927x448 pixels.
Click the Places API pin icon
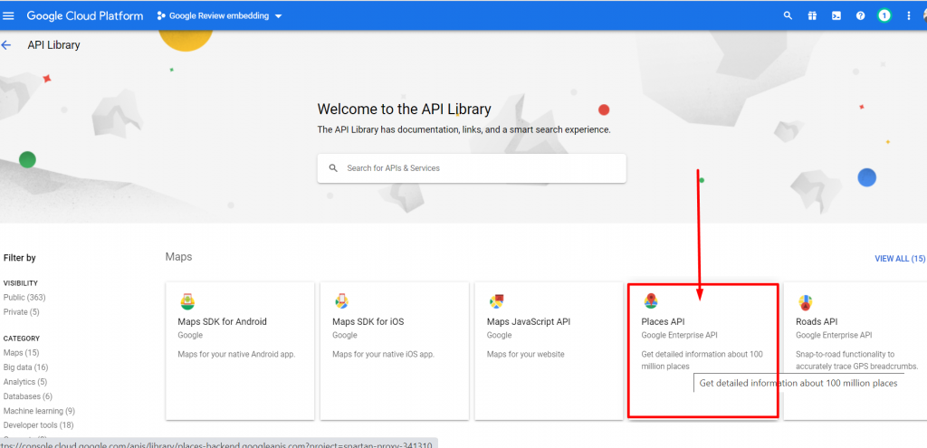pyautogui.click(x=651, y=301)
